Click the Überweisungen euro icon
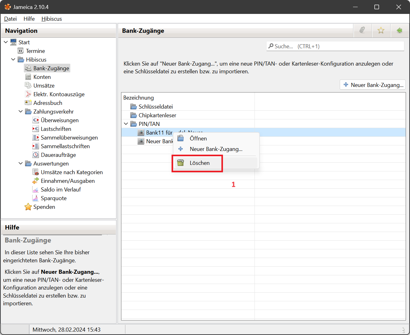 click(36, 120)
